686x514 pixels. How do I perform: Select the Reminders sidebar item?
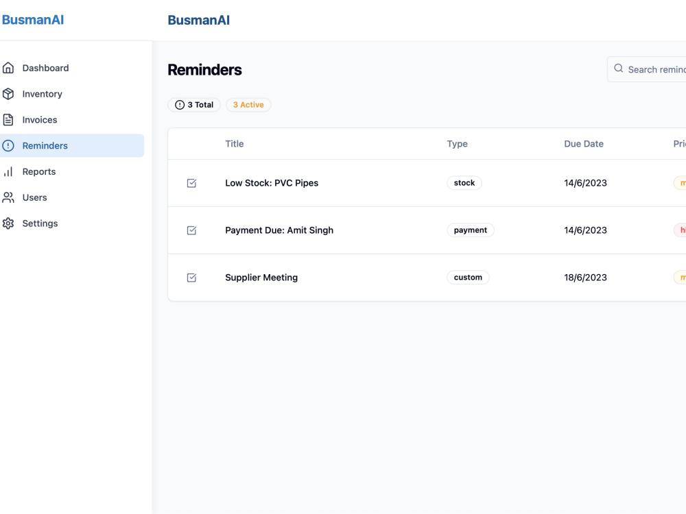pyautogui.click(x=72, y=145)
